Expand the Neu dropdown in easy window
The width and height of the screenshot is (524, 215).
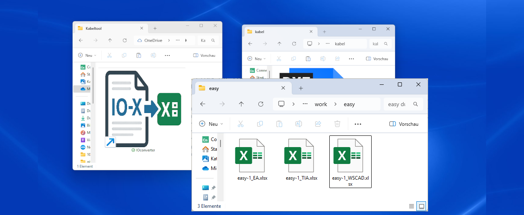point(211,124)
